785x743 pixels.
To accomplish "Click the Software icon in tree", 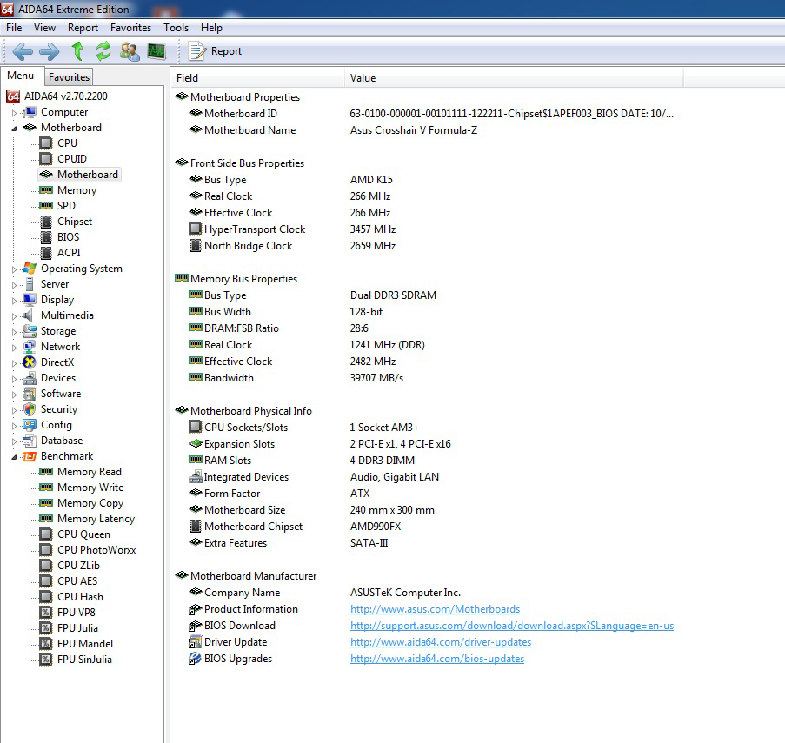I will (30, 394).
